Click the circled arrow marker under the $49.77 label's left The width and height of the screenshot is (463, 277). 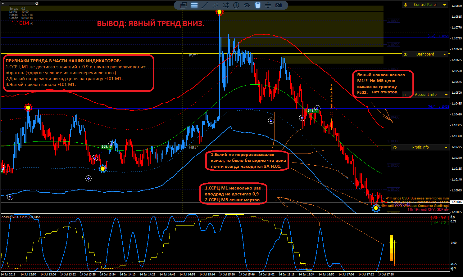(x=302, y=118)
